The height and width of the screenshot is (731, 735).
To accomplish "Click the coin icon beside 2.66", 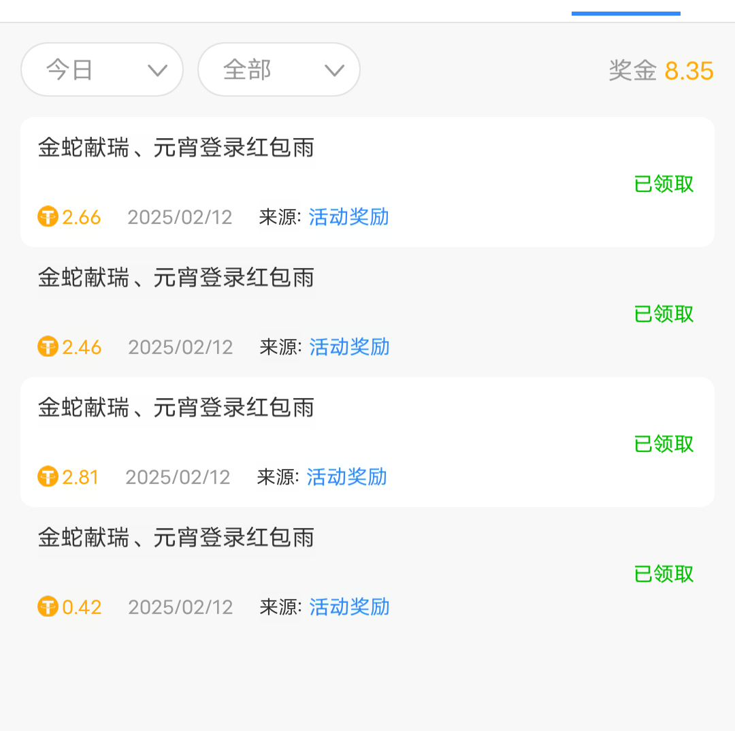I will click(48, 217).
